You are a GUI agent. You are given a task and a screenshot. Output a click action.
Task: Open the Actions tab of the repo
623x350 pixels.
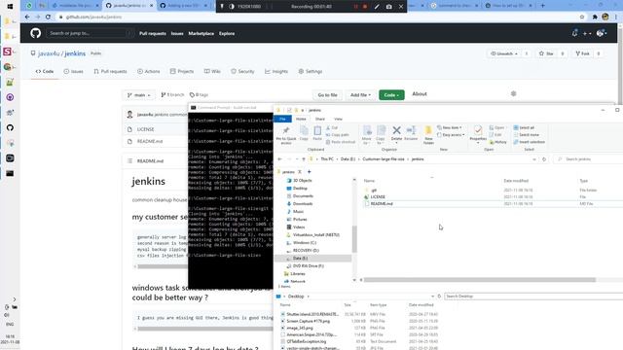148,71
